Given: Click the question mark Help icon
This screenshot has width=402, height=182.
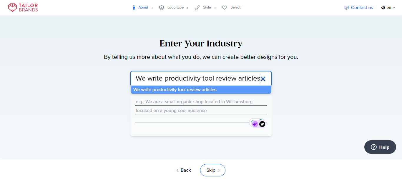Looking at the screenshot, I should coord(374,147).
